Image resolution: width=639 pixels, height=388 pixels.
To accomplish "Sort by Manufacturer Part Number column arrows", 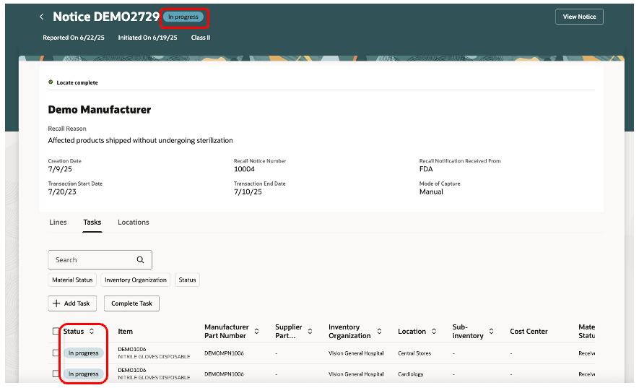I will coord(257,332).
